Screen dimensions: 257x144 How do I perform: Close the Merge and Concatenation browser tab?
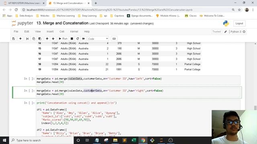point(88,3)
